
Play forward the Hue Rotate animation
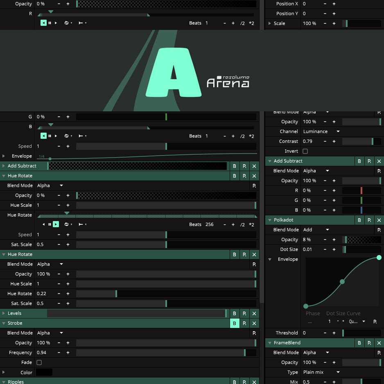[x=56, y=224]
